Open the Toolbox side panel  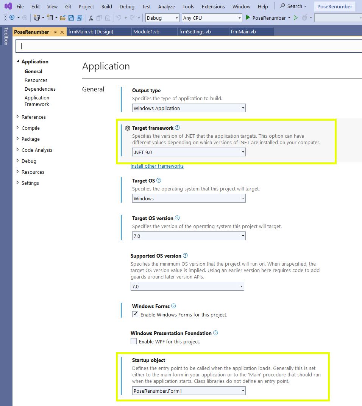click(x=6, y=36)
